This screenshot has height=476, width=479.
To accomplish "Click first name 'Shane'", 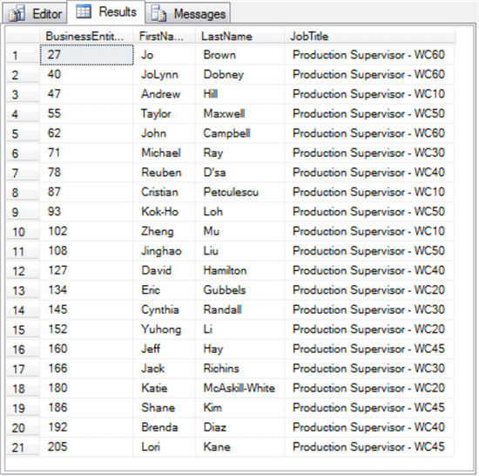I will pyautogui.click(x=158, y=407).
